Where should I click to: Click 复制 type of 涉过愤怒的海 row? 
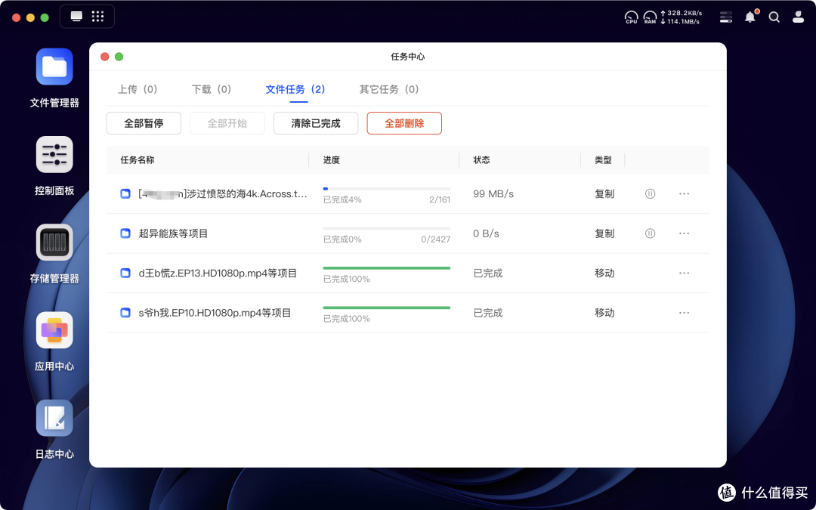[604, 193]
